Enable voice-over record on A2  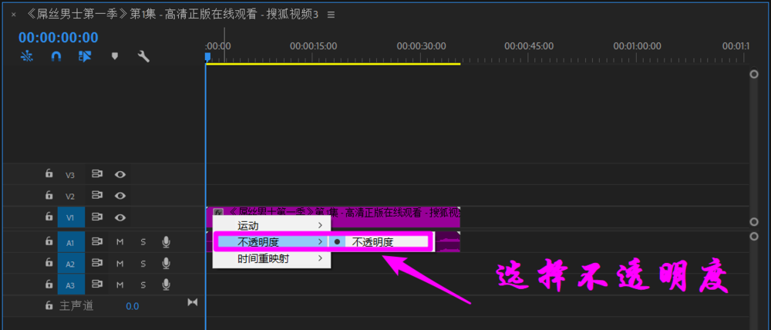[167, 263]
